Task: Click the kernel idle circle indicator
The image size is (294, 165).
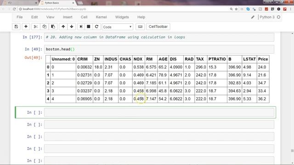Action: (x=279, y=17)
